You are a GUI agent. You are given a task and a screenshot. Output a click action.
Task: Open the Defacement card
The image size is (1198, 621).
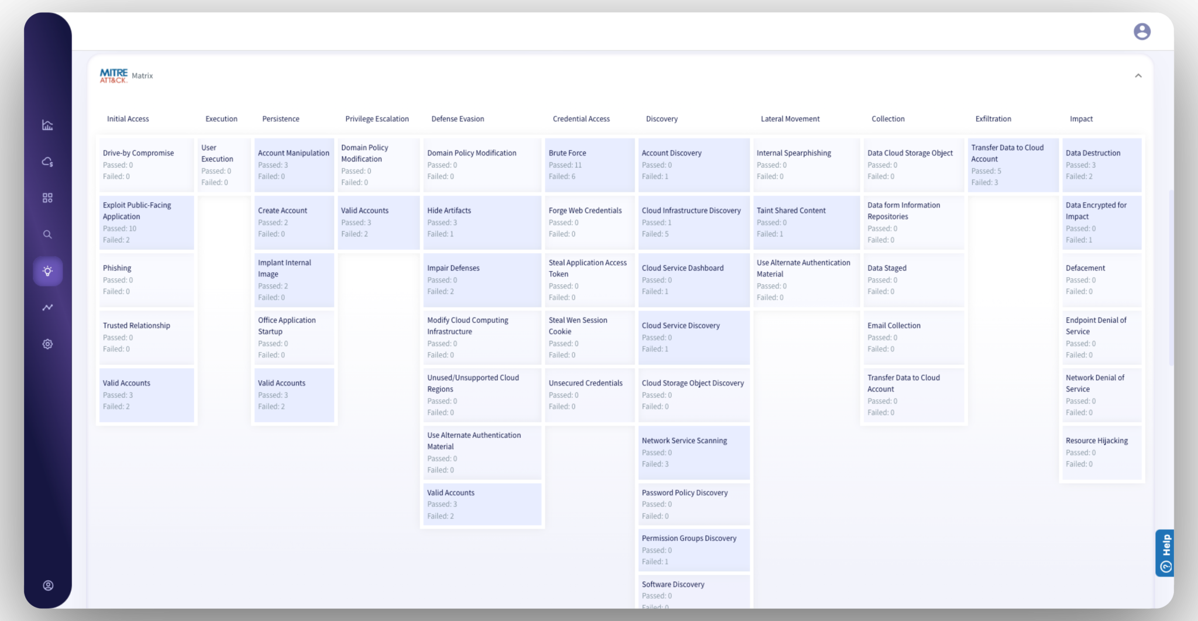1101,280
